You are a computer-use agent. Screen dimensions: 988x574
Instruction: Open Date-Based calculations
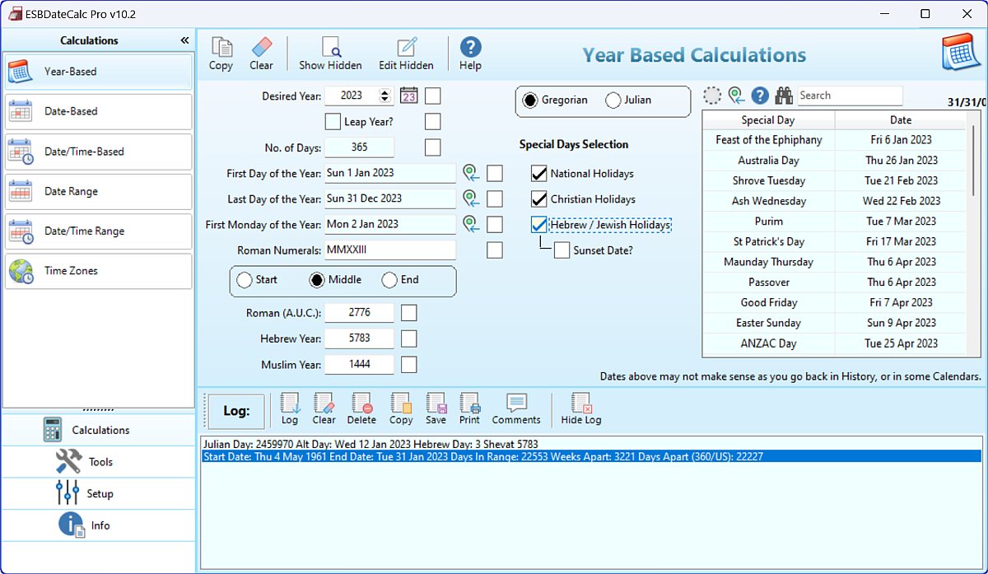tap(98, 111)
